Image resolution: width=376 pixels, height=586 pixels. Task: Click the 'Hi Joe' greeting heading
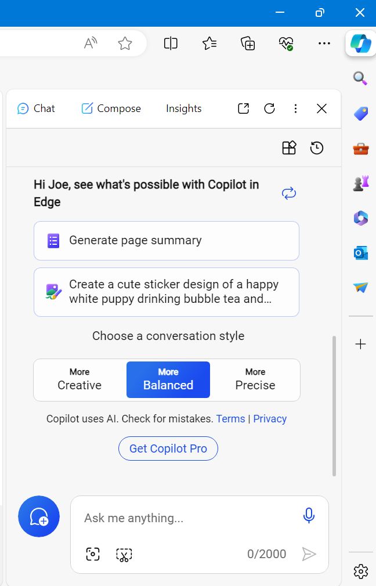[146, 193]
